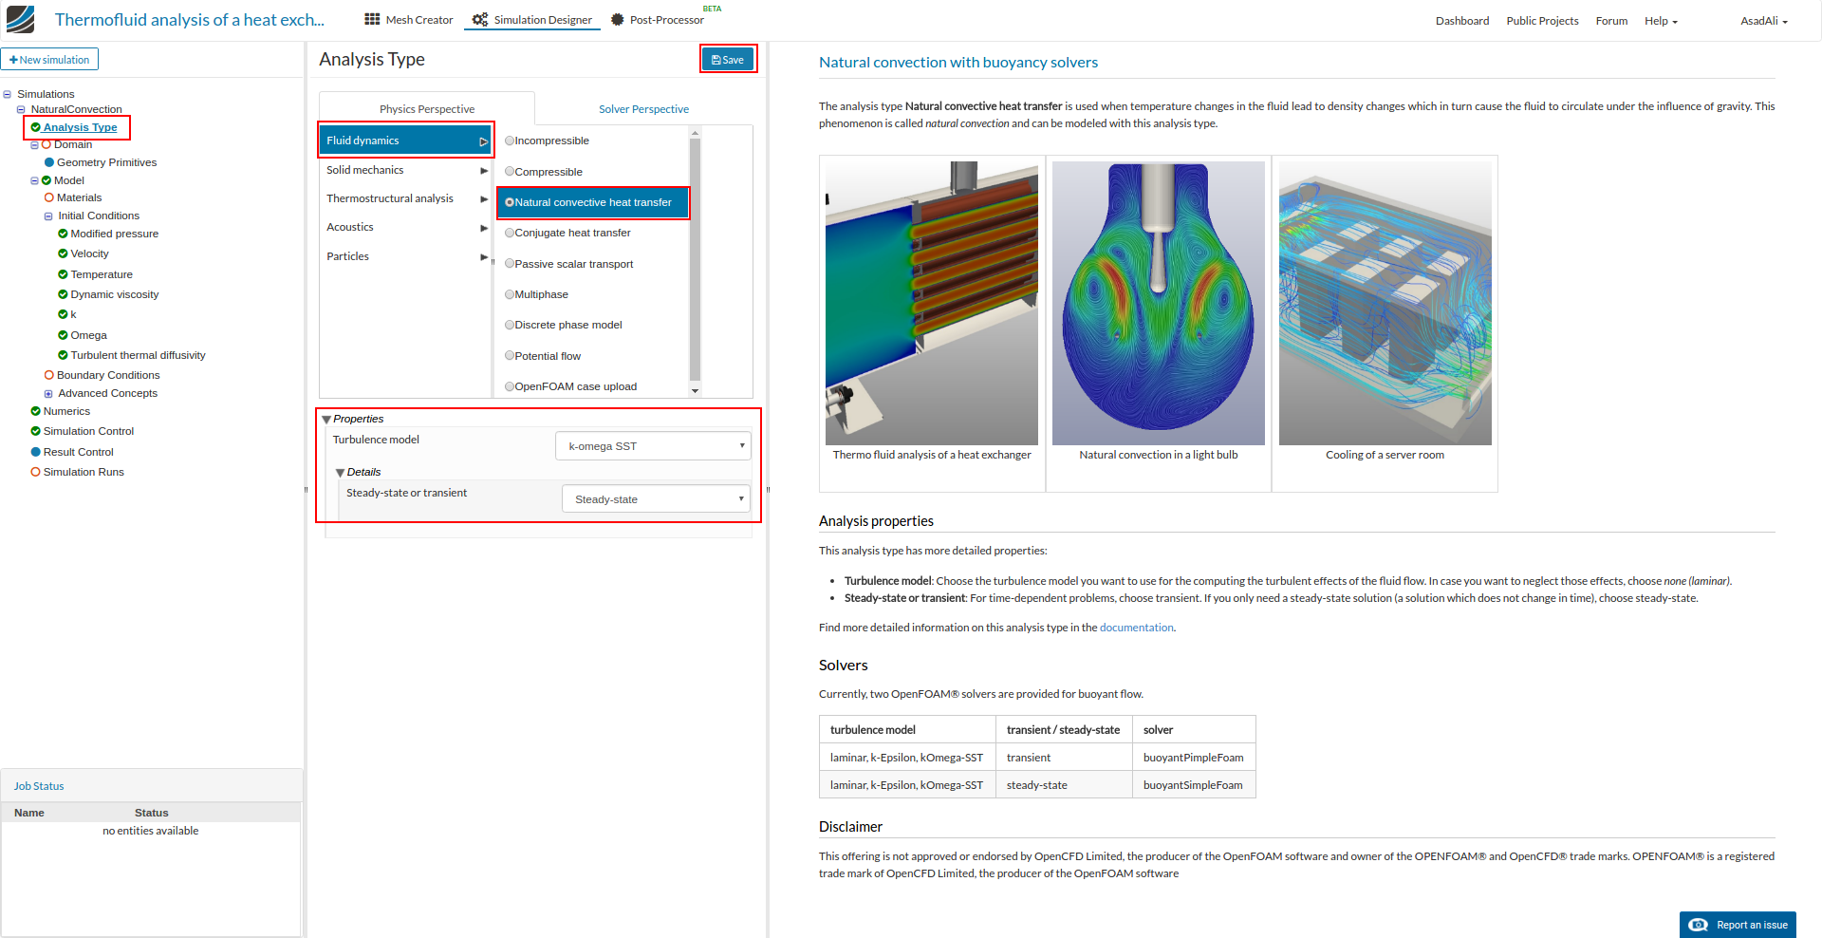Image resolution: width=1822 pixels, height=938 pixels.
Task: Click the orange circle icon beside Materials
Action: point(49,197)
